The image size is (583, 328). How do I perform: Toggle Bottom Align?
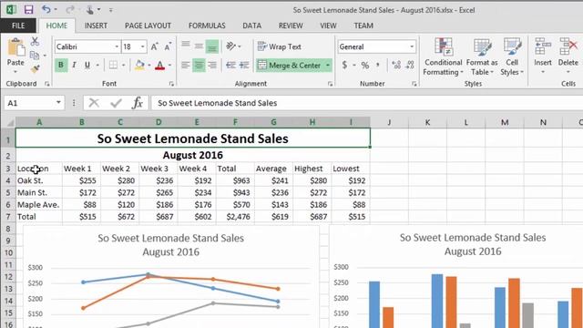212,46
